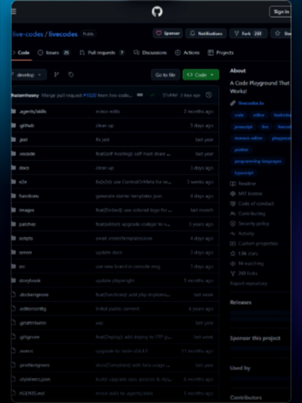Click the Go to file button
This screenshot has height=403, width=302.
[x=165, y=75]
